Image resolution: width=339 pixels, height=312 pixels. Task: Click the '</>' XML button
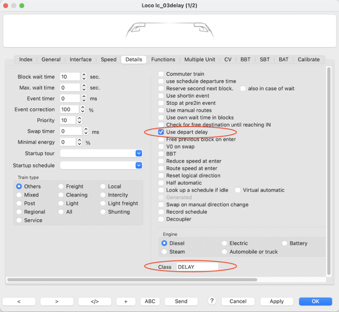click(95, 301)
